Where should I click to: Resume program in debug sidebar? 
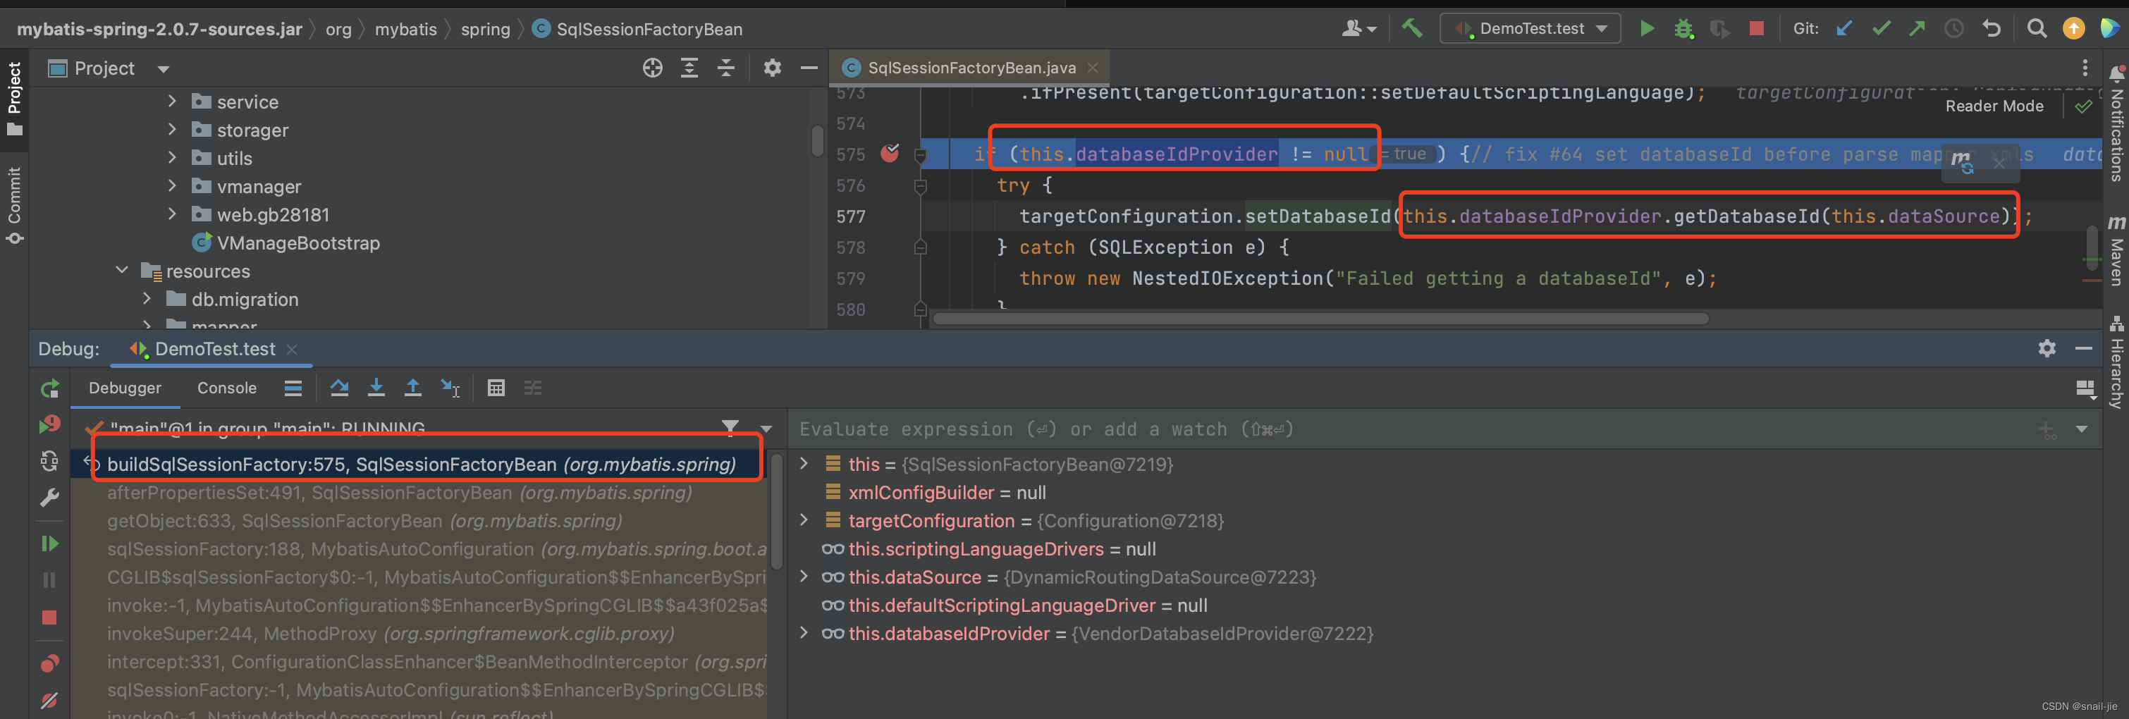coord(49,543)
